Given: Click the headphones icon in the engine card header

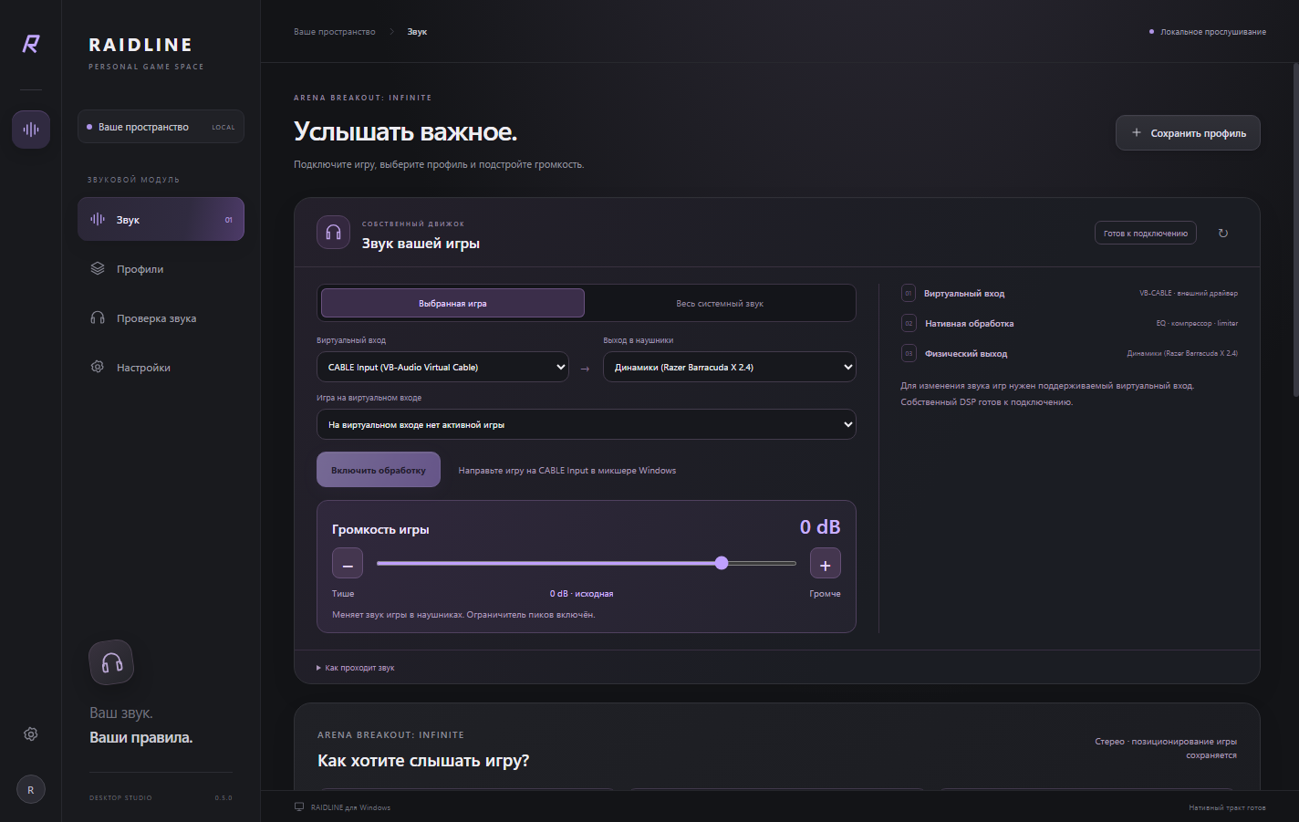Looking at the screenshot, I should [333, 233].
